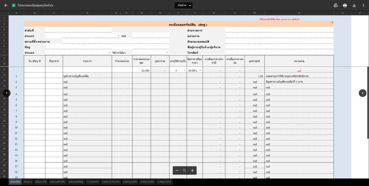Open the 2.สปช.(งบ40-44) sheet tab
Image resolution: width=369 pixels, height=186 pixels.
coord(111,182)
